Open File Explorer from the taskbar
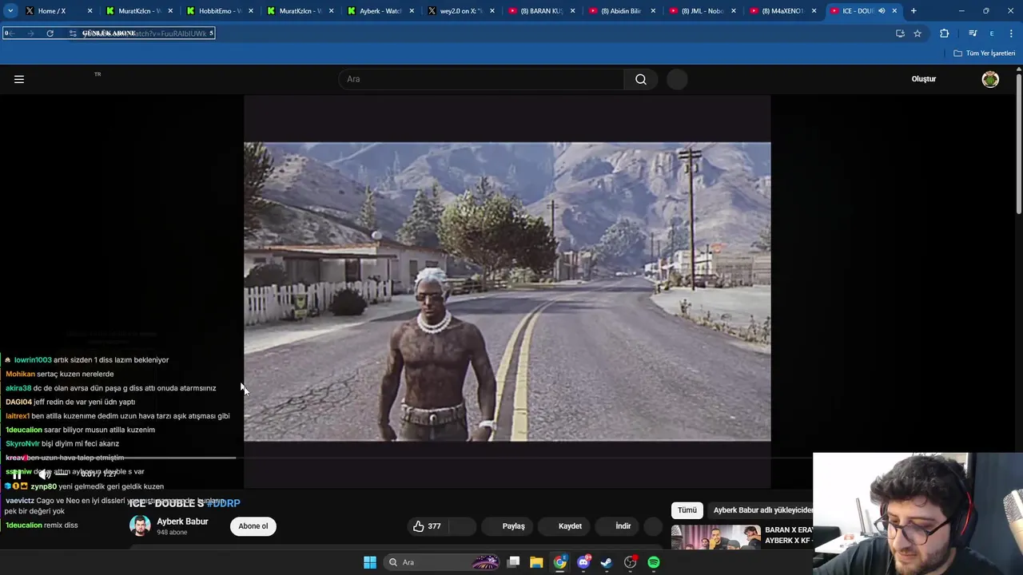1023x575 pixels. (x=536, y=562)
